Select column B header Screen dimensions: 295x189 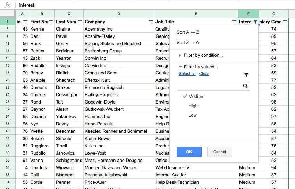coord(42,14)
